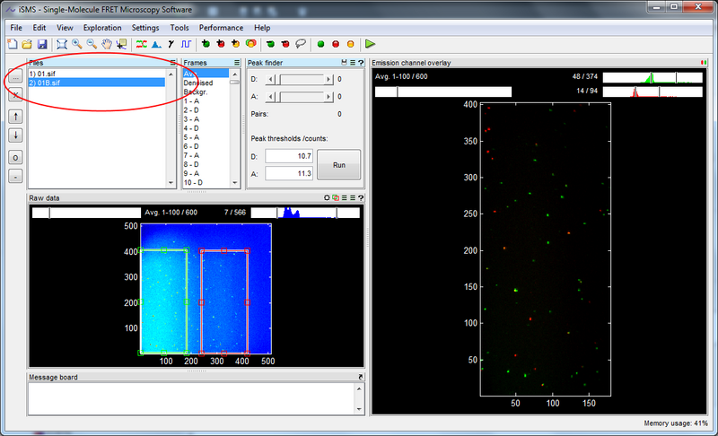
Task: Expand the Message board panel corner icon
Action: coord(360,377)
